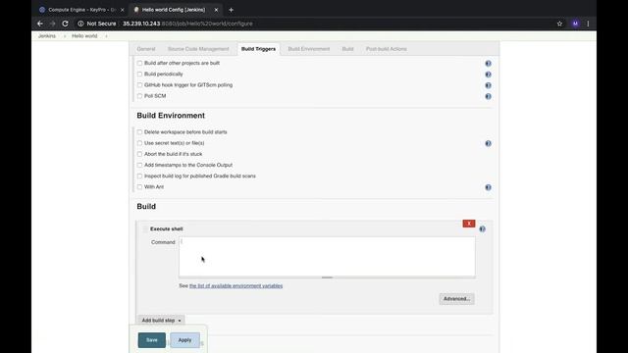
Task: Grab the Execute shell drag handle
Action: pos(145,228)
